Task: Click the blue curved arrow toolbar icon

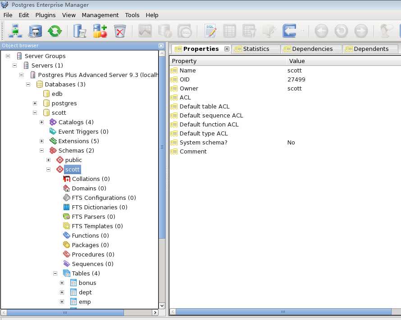Action: [289, 31]
